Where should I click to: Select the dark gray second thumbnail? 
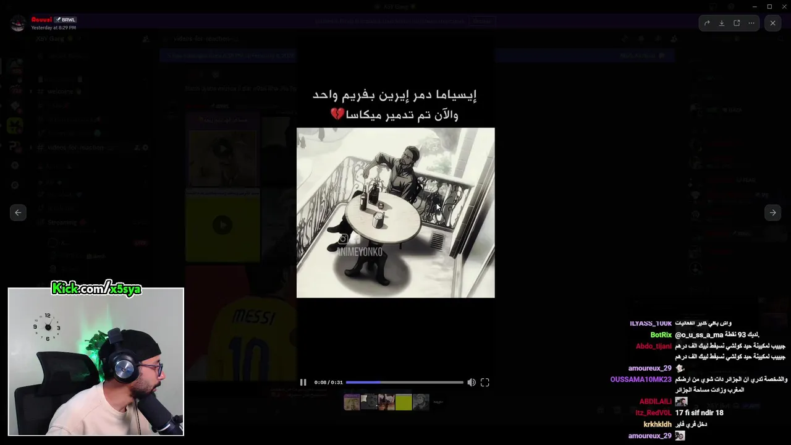pos(369,402)
